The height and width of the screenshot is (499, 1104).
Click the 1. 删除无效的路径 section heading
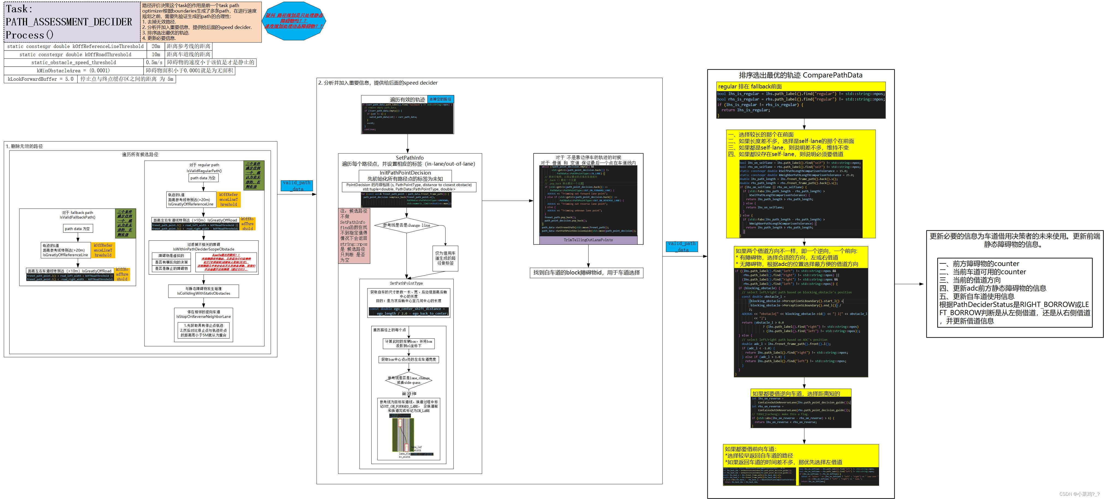tap(24, 146)
